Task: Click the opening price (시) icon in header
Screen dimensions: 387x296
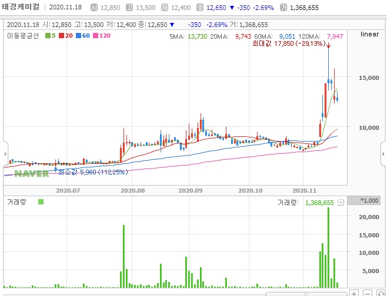Action: 94,8
